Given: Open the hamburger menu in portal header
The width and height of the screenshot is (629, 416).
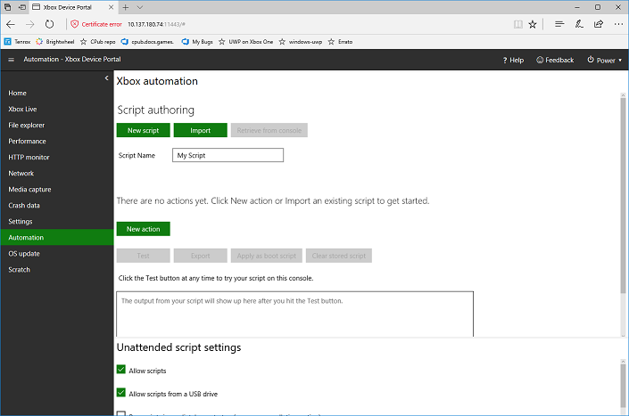Looking at the screenshot, I should (x=12, y=60).
